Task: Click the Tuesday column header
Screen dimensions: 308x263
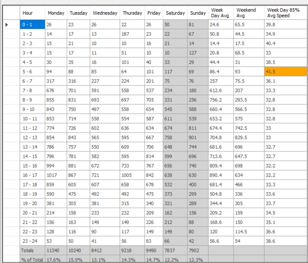Action: [78, 13]
